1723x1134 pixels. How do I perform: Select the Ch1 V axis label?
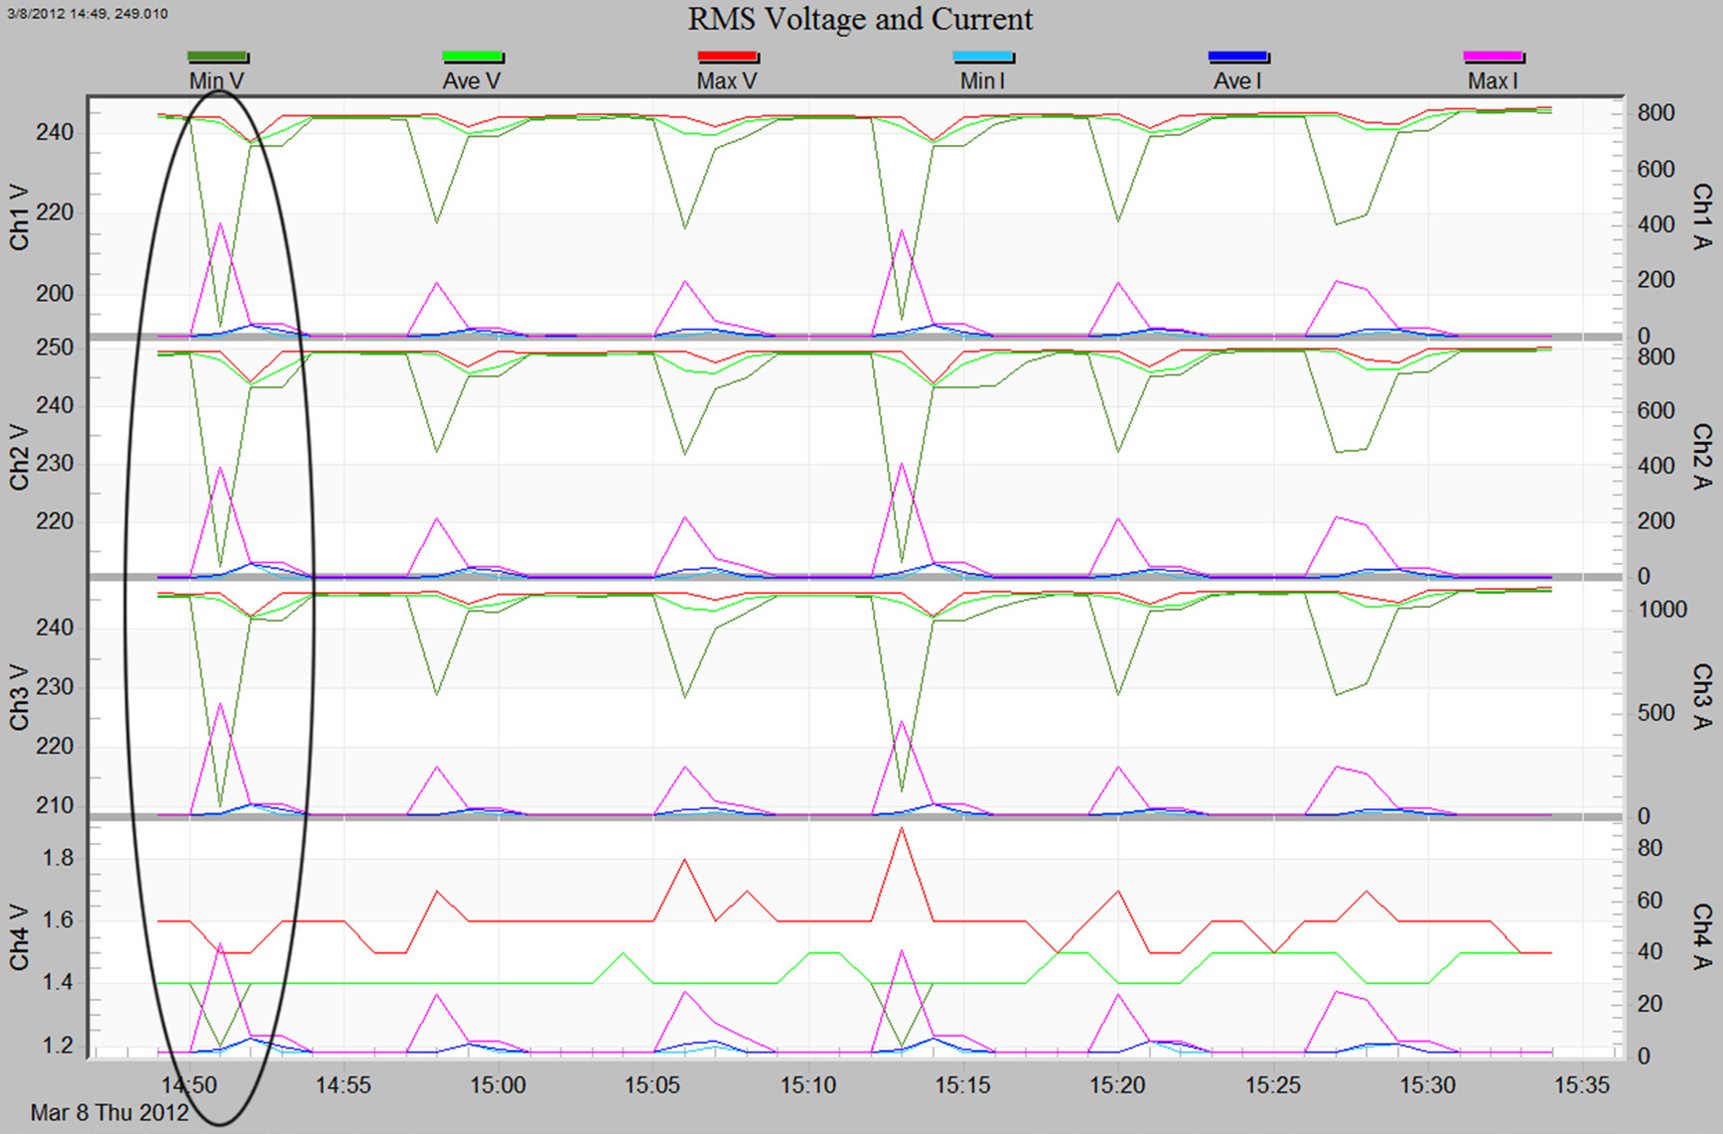pos(19,217)
